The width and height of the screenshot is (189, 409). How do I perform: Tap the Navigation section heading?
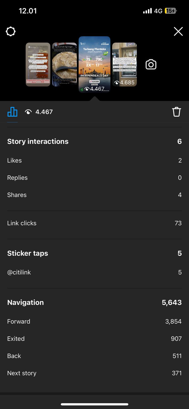(x=26, y=302)
